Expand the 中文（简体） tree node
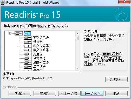This screenshot has width=131, height=99. pos(19,46)
